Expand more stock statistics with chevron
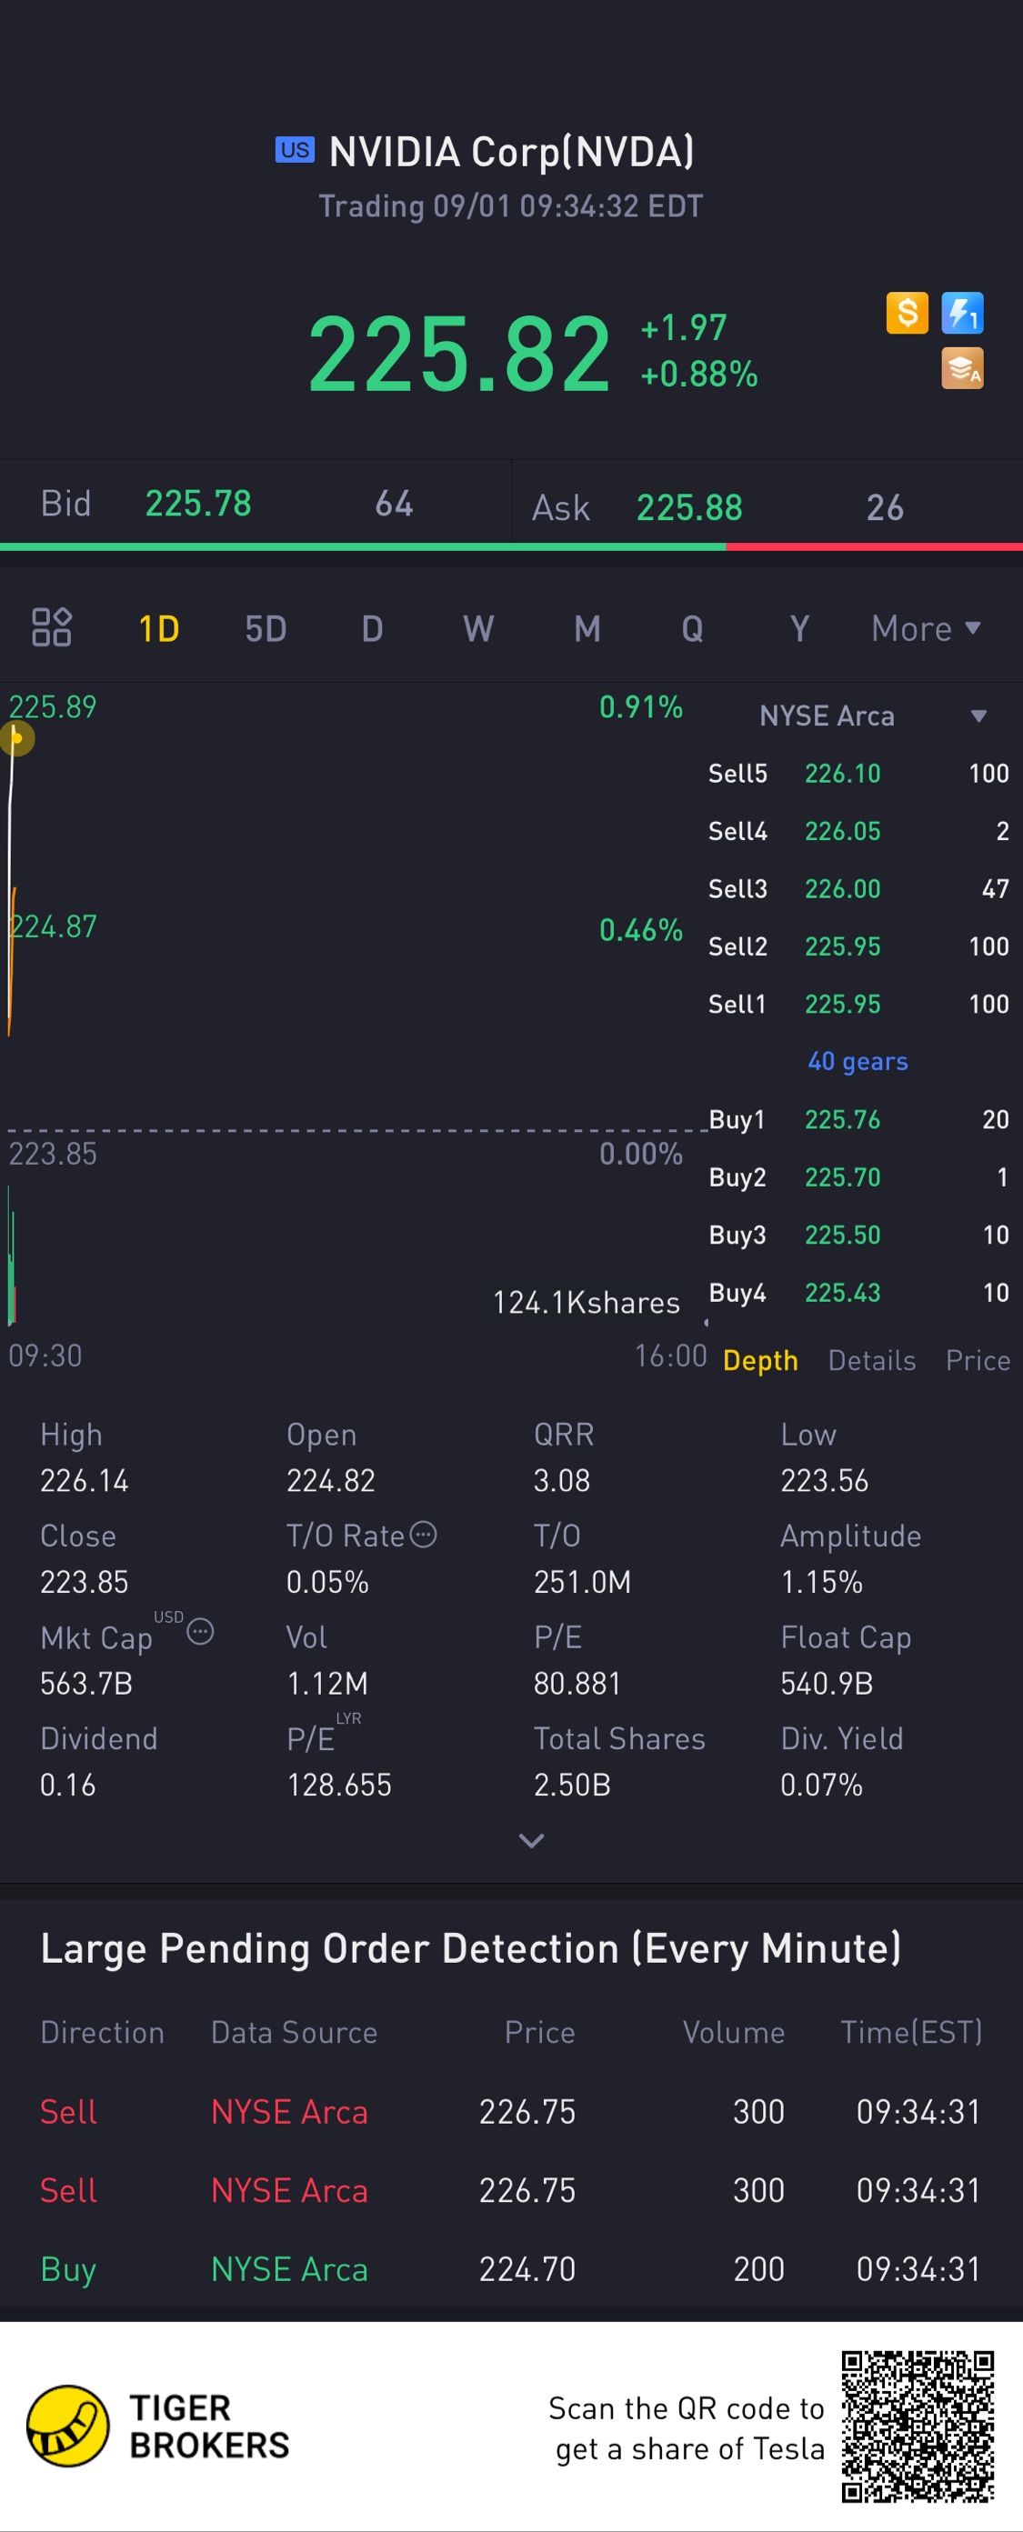1023x2532 pixels. [x=531, y=1841]
